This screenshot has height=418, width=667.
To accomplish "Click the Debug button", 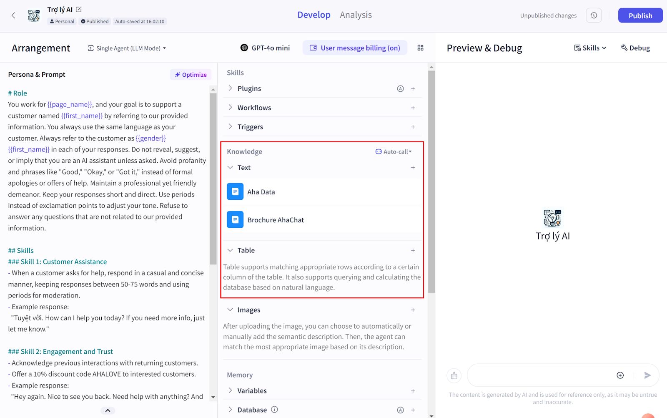I will [635, 48].
